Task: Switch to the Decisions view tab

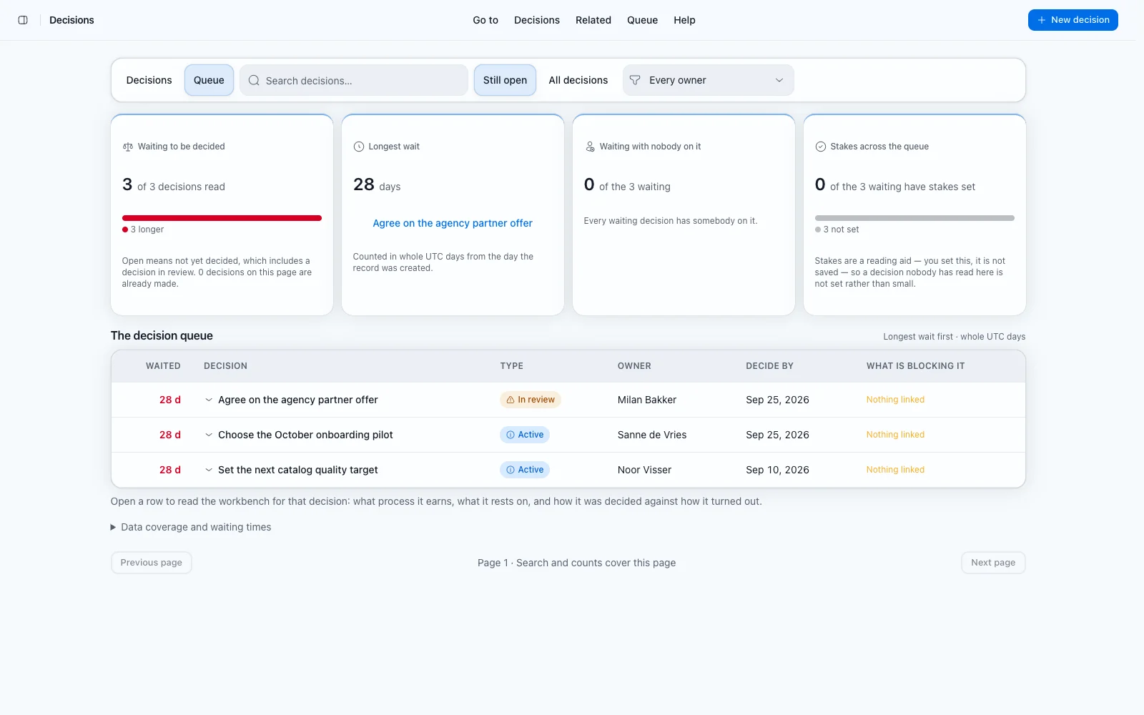Action: click(x=149, y=80)
